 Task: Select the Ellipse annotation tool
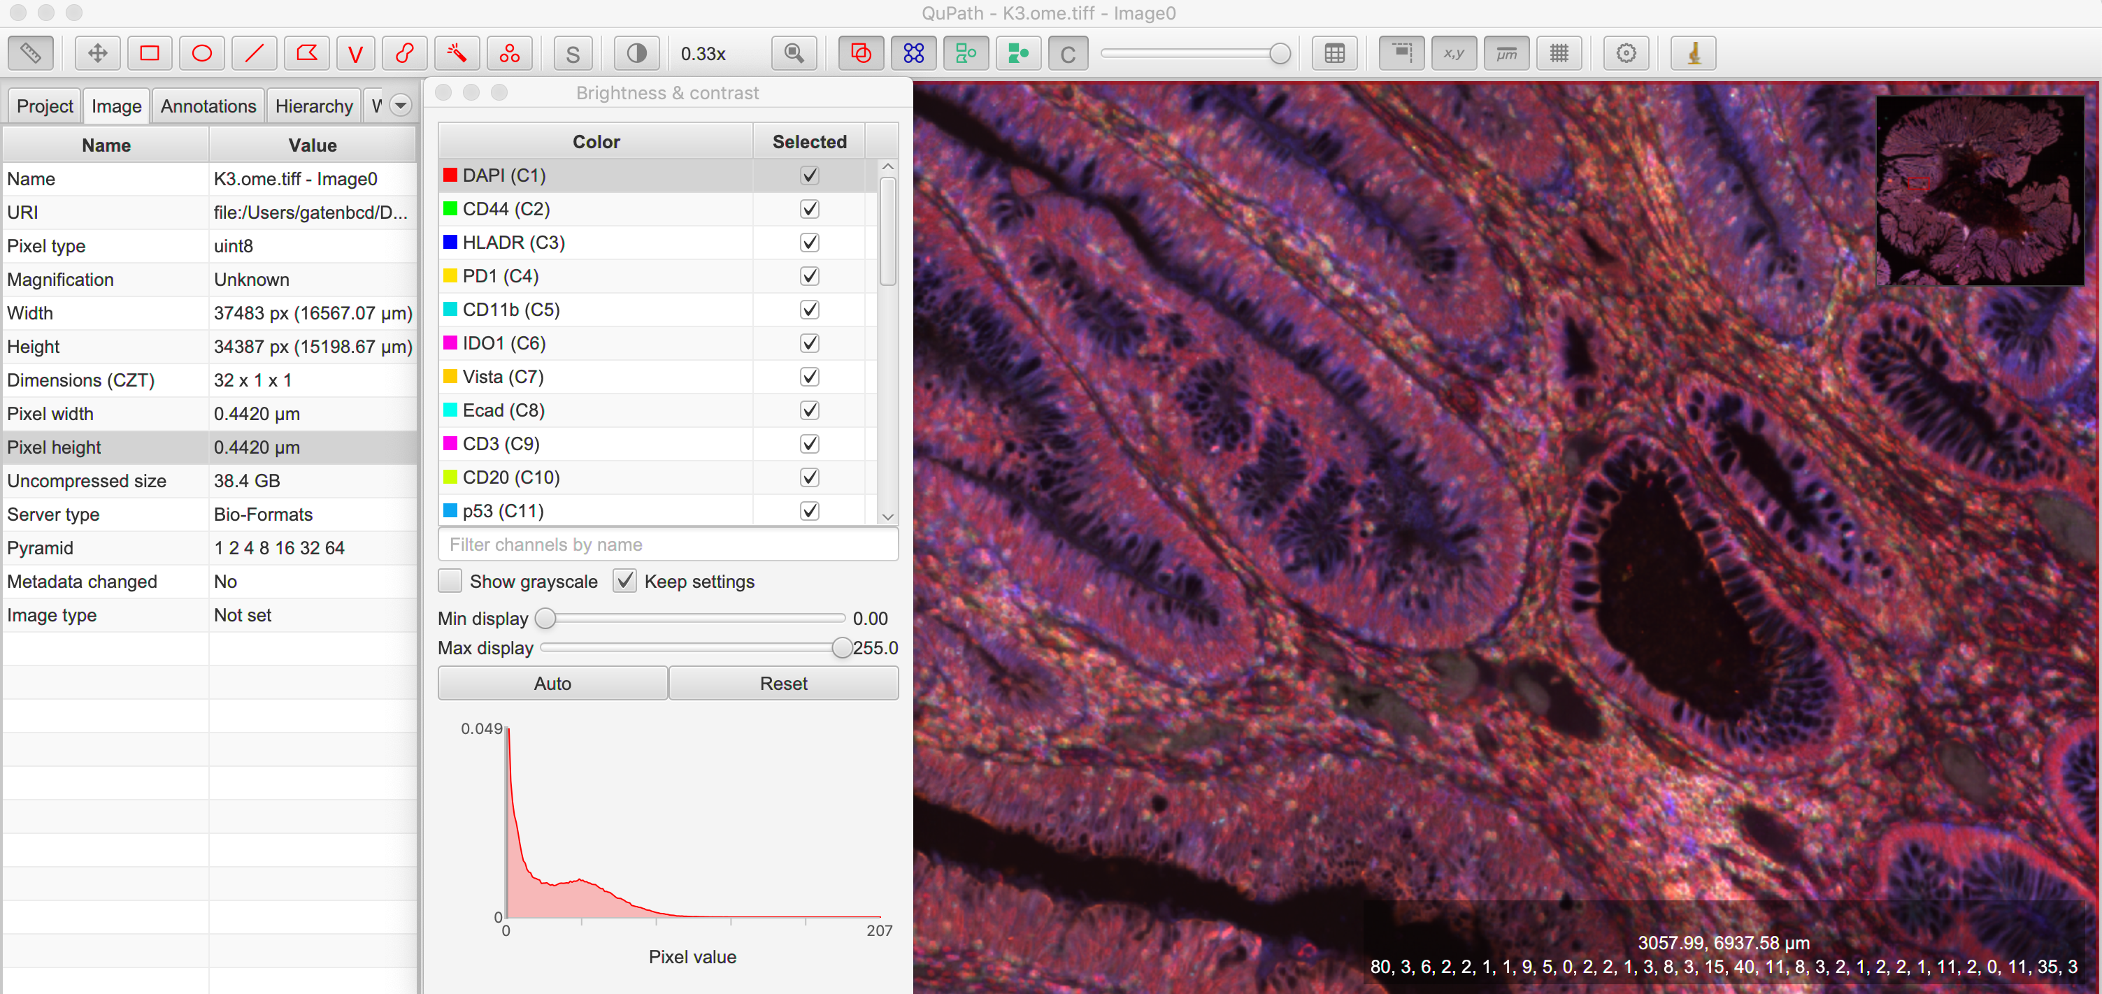[x=201, y=54]
